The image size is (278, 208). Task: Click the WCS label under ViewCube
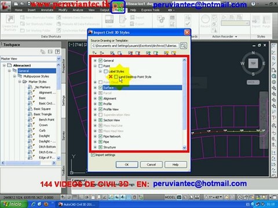click(x=253, y=82)
